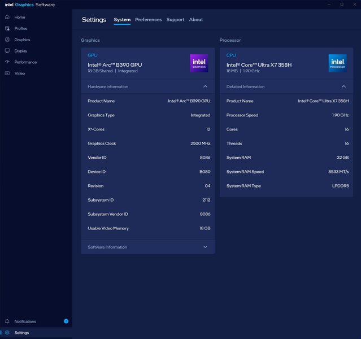The height and width of the screenshot is (339, 361).
Task: Select the Graphics sidebar icon
Action: pos(7,40)
